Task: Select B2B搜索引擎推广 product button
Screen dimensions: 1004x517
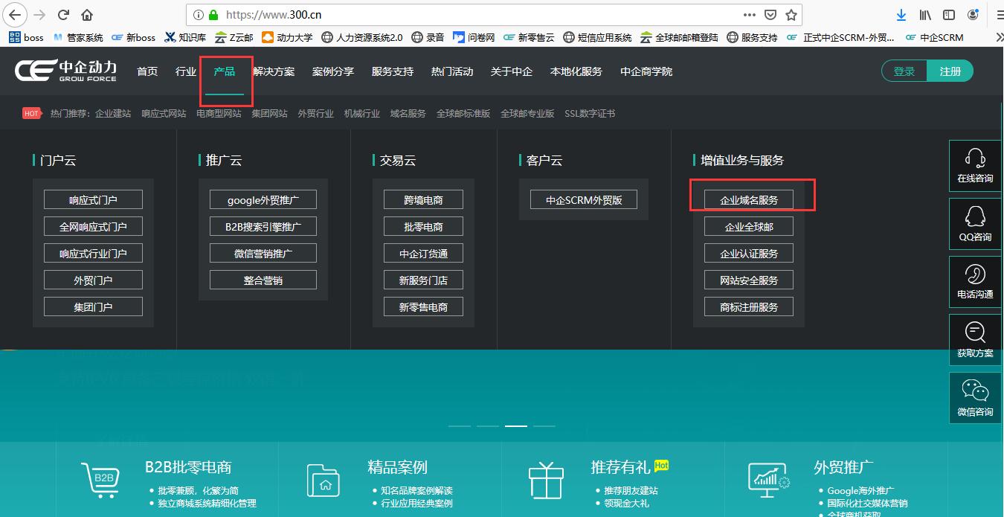Action: 263,226
